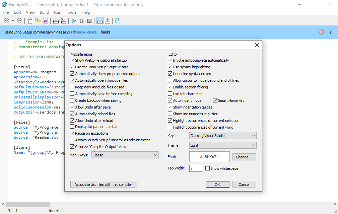
Task: Enable Show line numbers in gutter
Action: (x=170, y=114)
